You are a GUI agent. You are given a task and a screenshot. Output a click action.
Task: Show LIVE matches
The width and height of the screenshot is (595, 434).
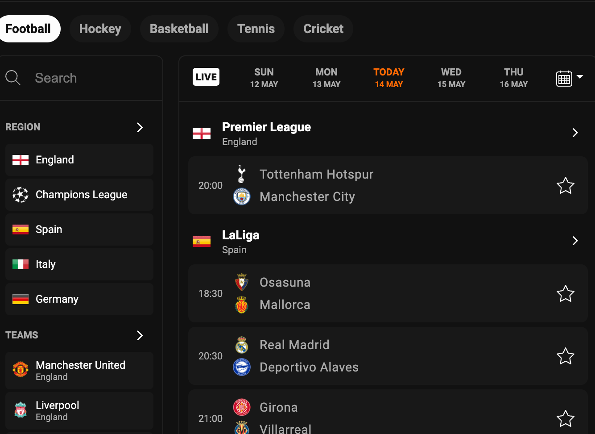(206, 76)
